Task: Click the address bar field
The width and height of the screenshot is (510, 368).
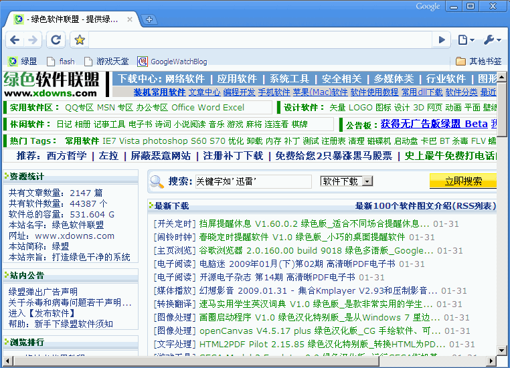Action: 260,40
